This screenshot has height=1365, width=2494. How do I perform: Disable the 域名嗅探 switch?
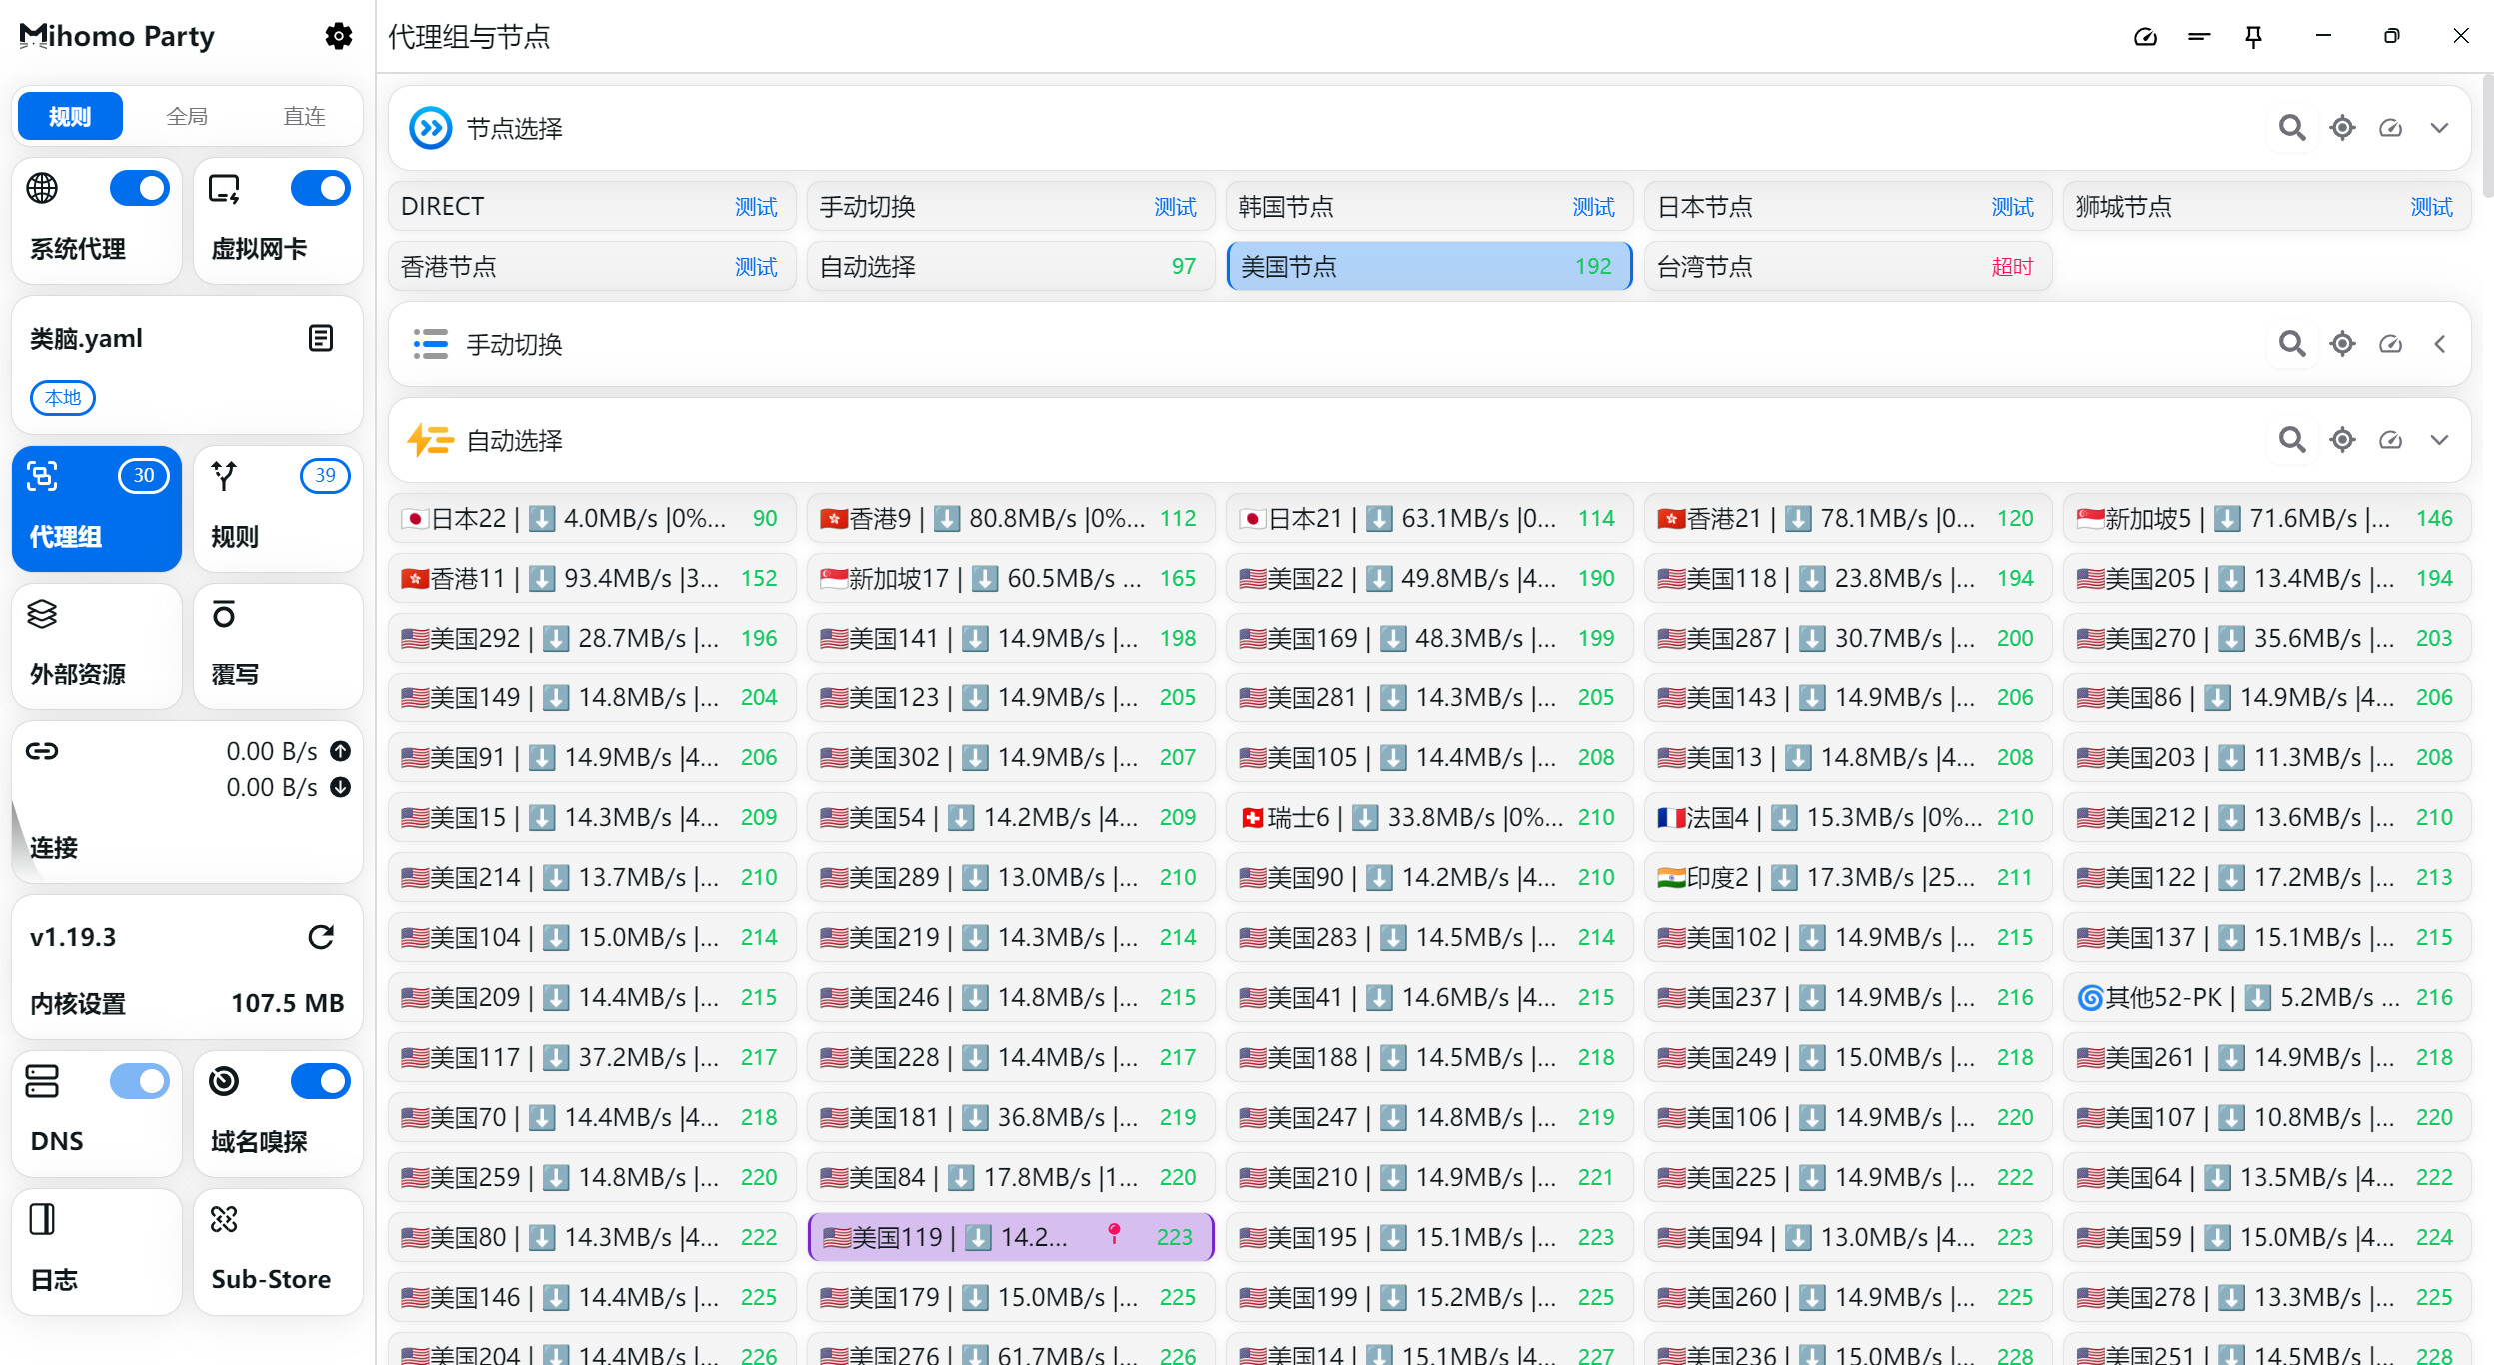pyautogui.click(x=320, y=1081)
